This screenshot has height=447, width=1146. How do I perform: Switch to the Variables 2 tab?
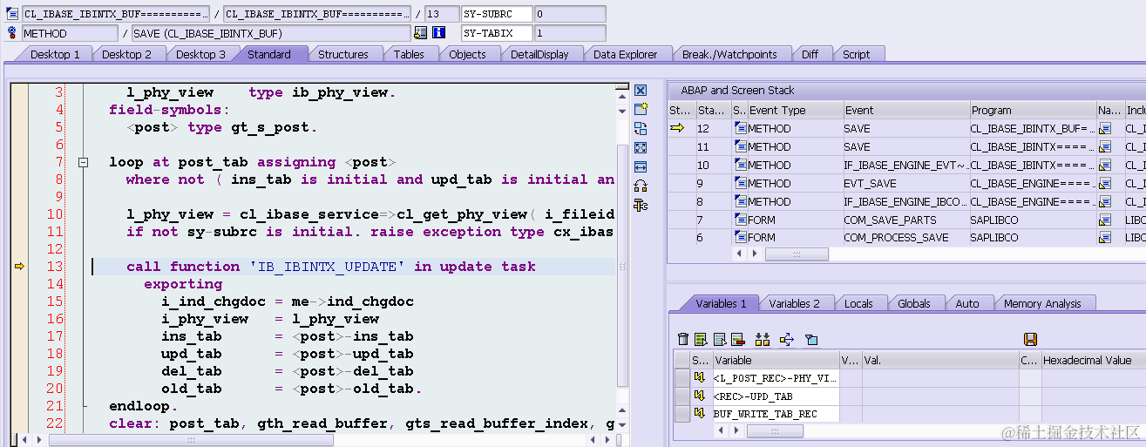[794, 303]
